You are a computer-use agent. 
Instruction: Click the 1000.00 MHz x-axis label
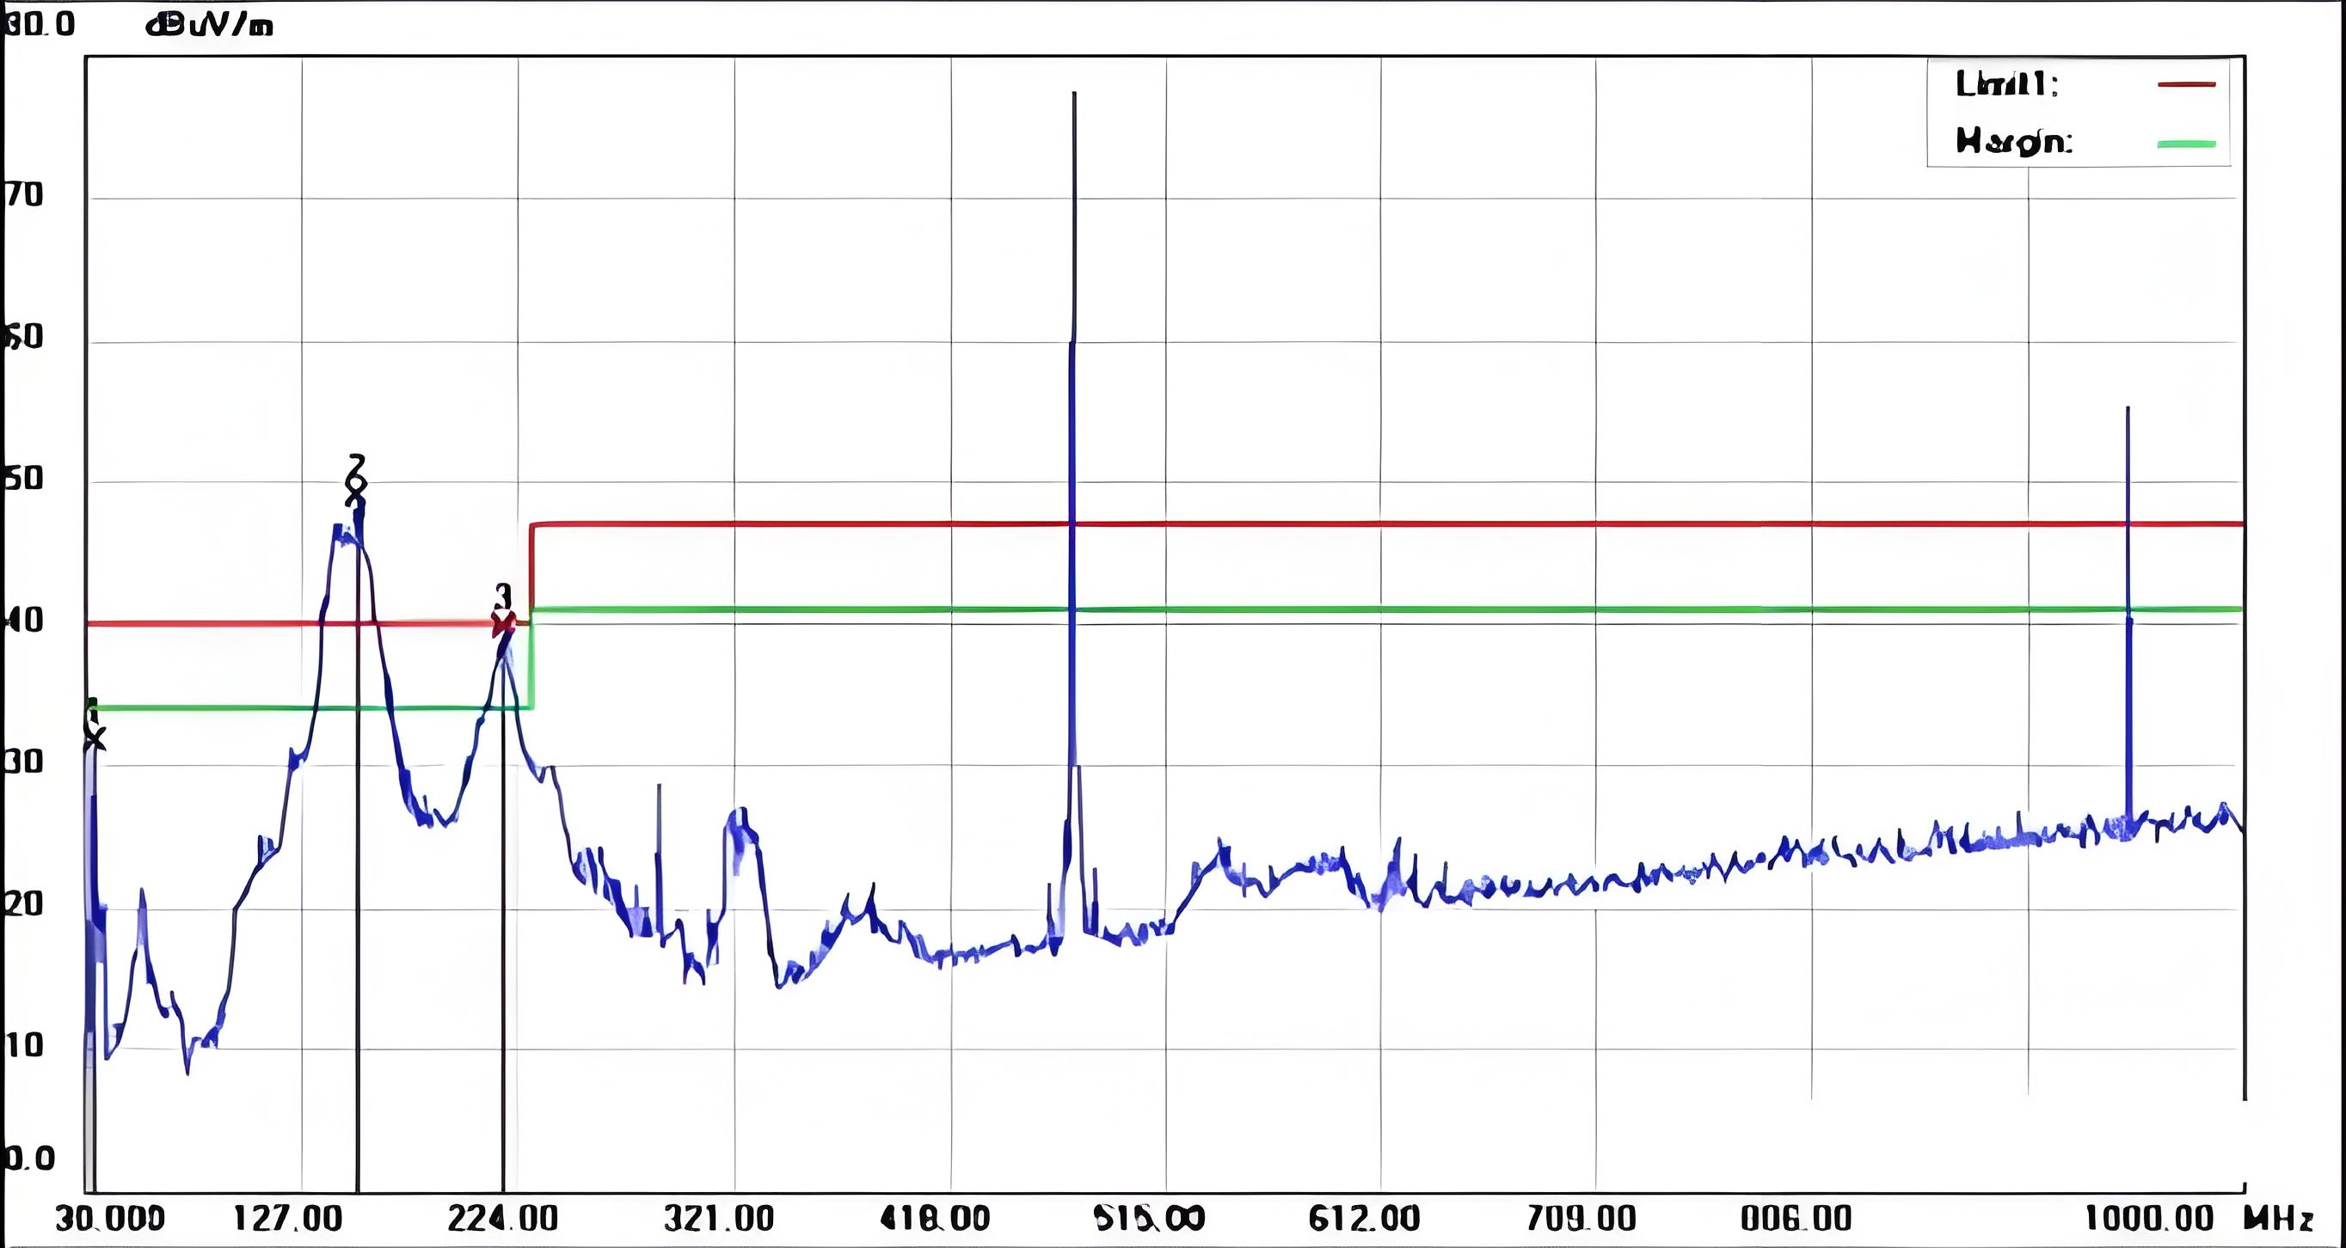pyautogui.click(x=2149, y=1218)
